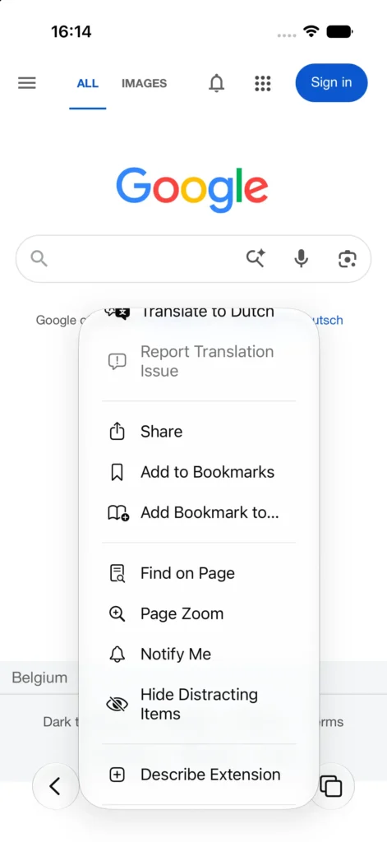The image size is (387, 842).
Task: Open Add Bookmark to… option
Action: click(199, 513)
